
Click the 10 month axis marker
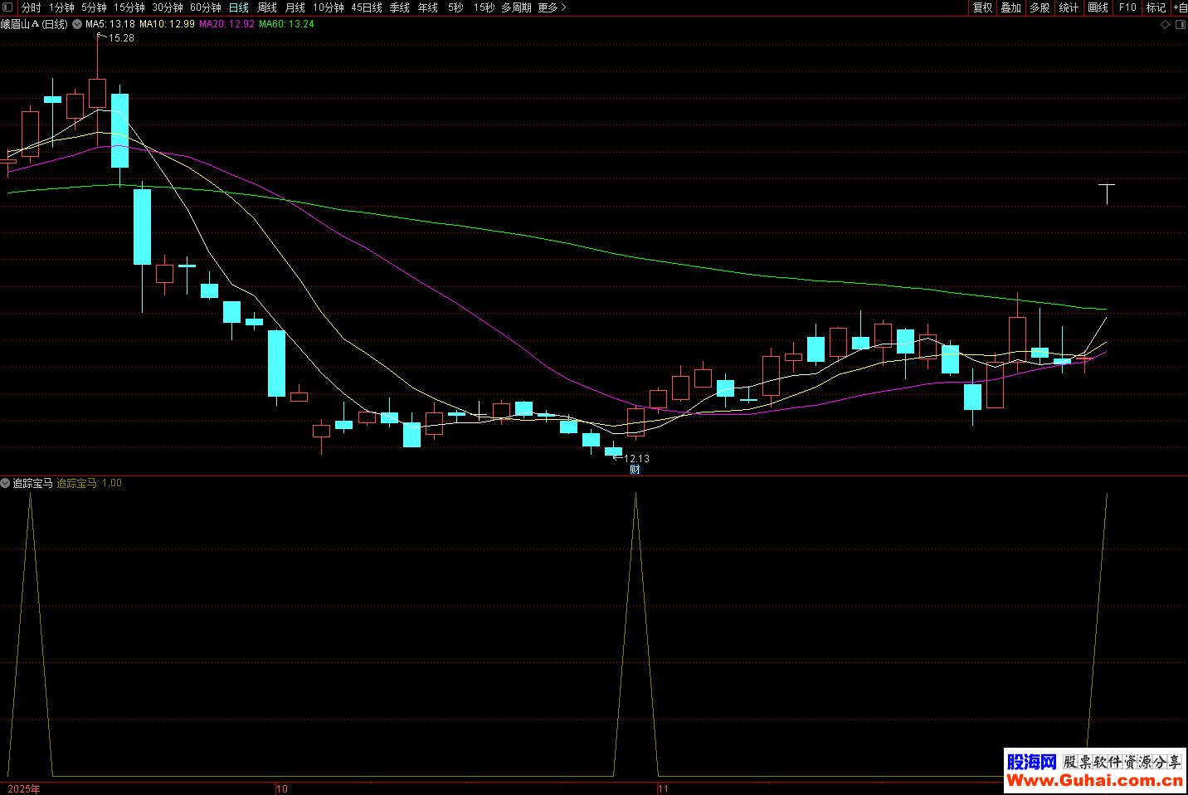tap(282, 789)
